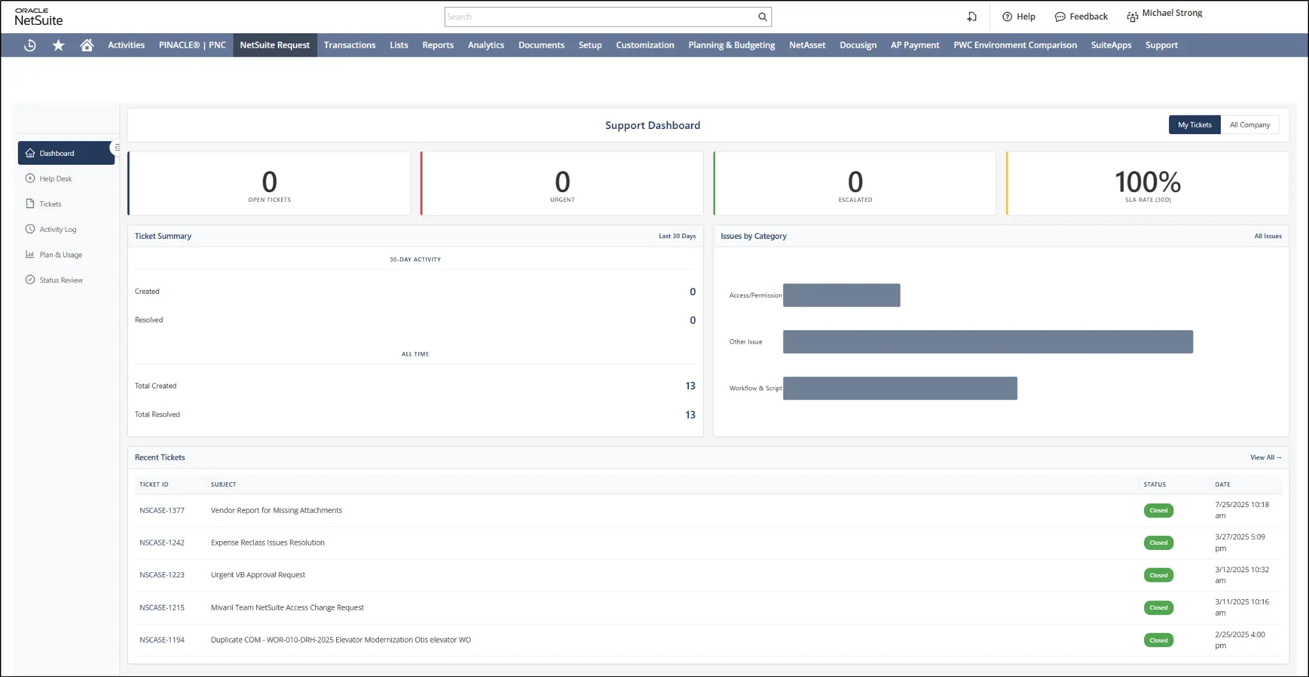Click the View All tickets link
Image resolution: width=1309 pixels, height=677 pixels.
pos(1266,457)
